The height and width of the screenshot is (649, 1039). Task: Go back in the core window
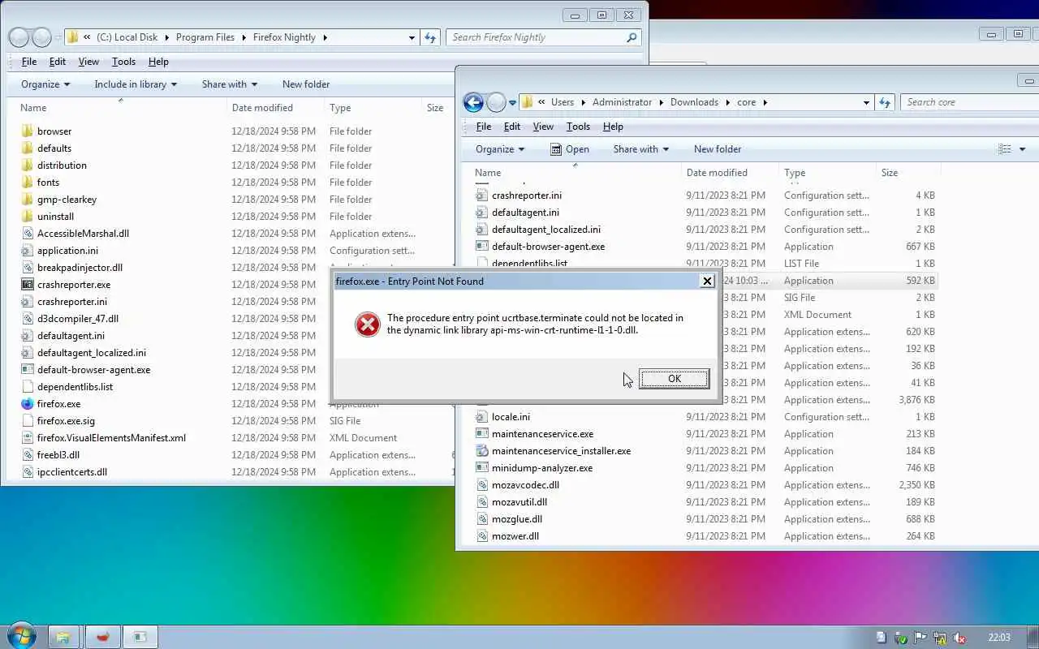(473, 102)
